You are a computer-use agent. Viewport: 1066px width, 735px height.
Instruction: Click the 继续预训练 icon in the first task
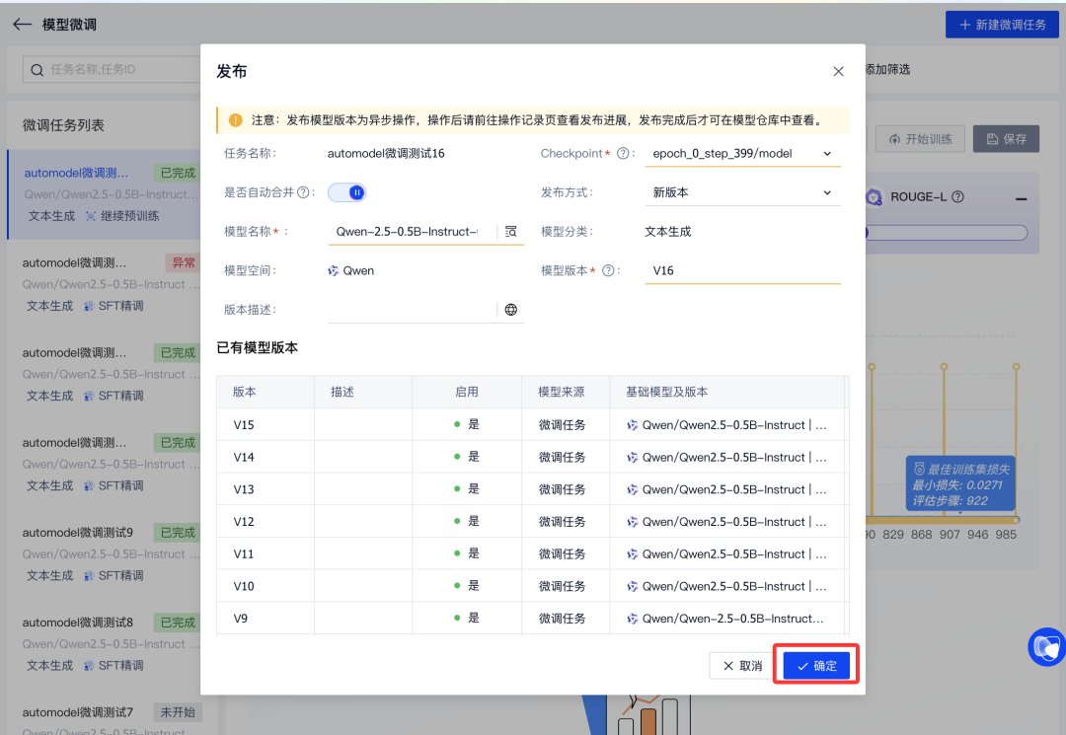pos(91,216)
